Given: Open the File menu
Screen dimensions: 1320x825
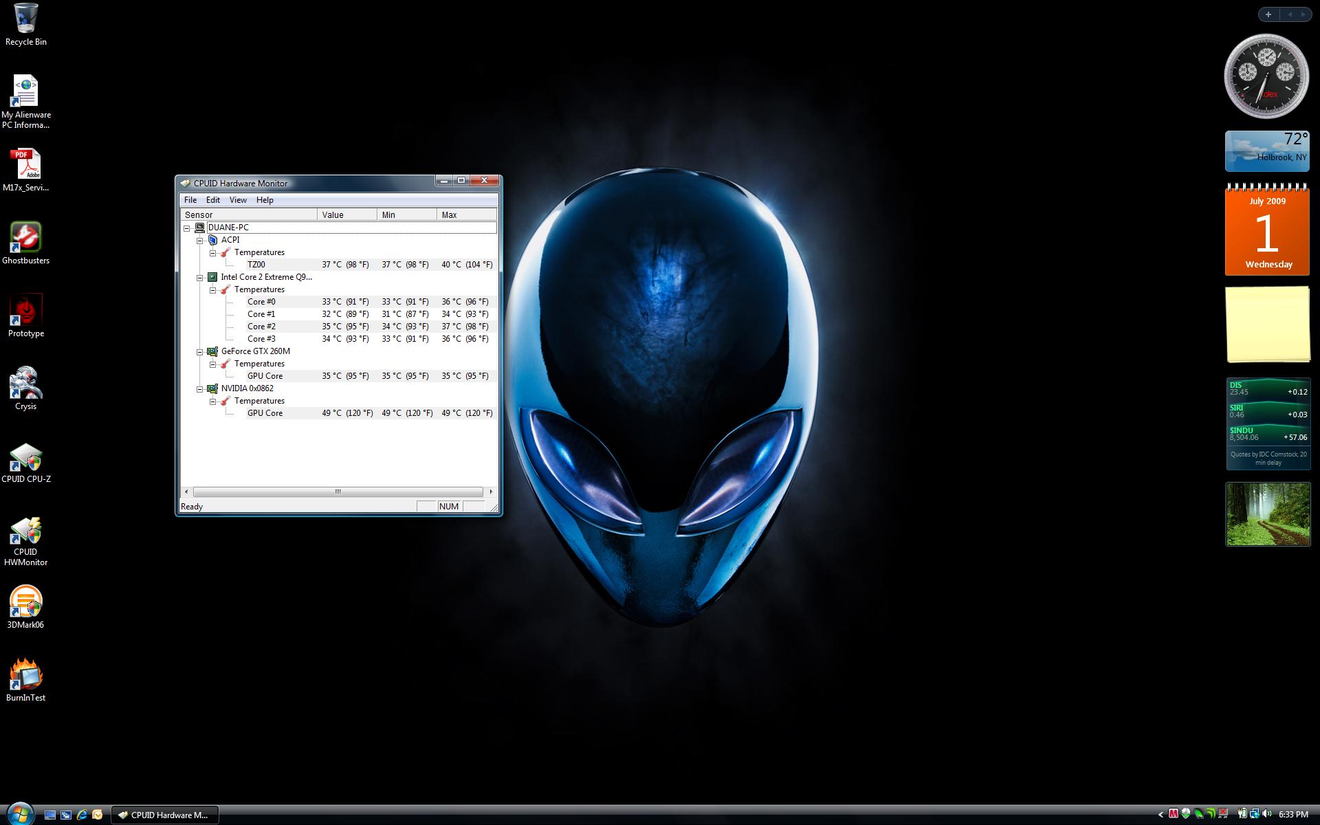Looking at the screenshot, I should [x=190, y=200].
